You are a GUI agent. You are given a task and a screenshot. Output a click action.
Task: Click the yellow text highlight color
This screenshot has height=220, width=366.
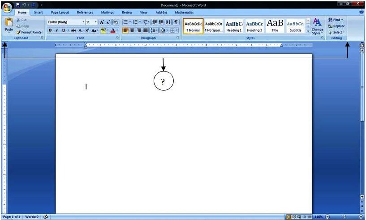(x=103, y=30)
